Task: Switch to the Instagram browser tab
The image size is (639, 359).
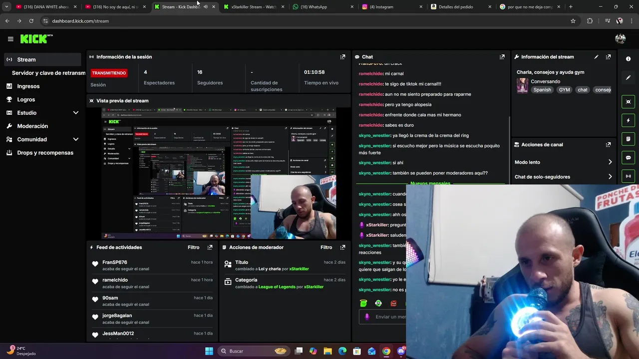Action: click(x=391, y=7)
